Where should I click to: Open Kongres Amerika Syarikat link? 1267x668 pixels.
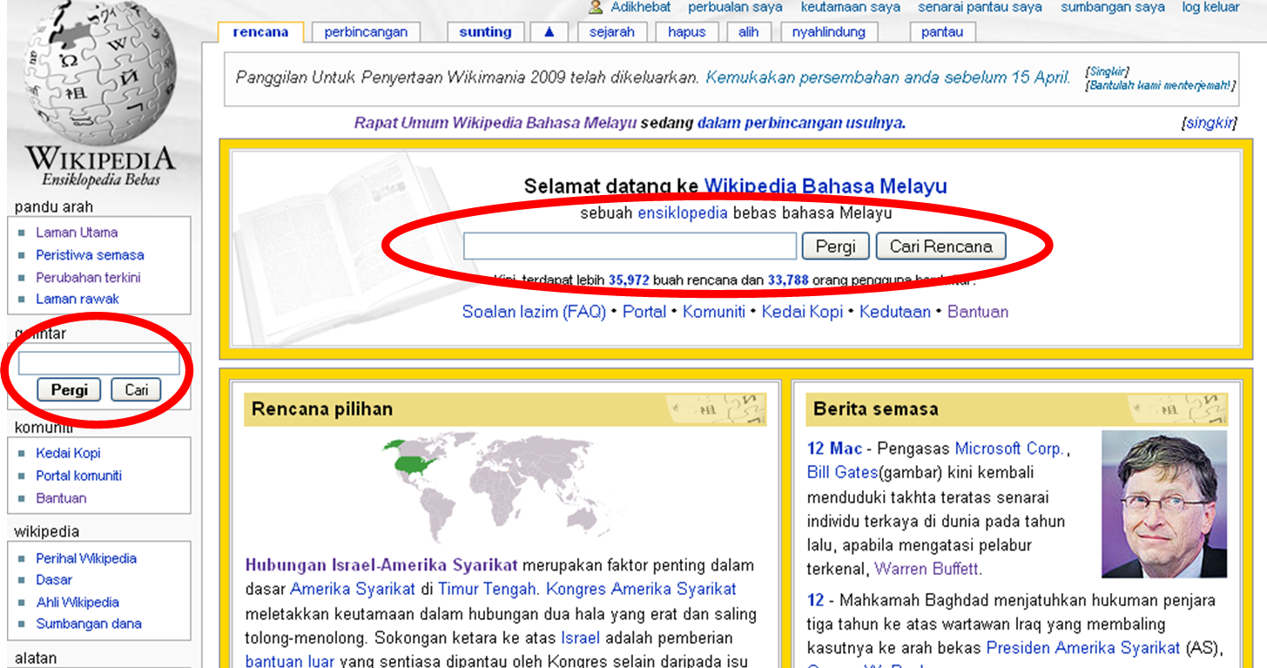641,590
